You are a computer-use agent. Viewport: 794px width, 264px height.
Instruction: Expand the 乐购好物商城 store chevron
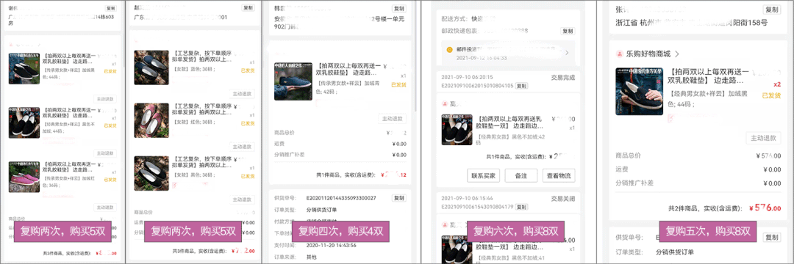[676, 54]
